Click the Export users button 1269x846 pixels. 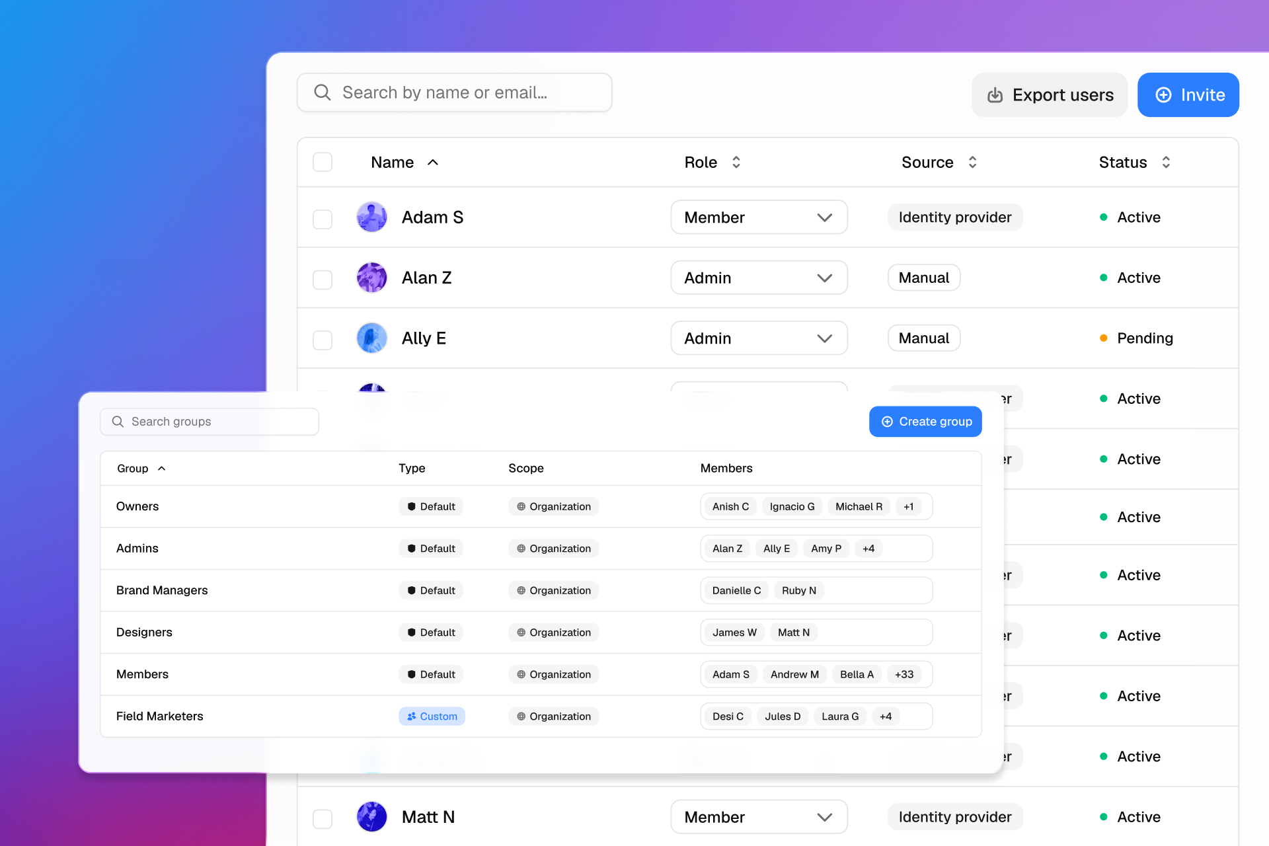[x=1050, y=95]
